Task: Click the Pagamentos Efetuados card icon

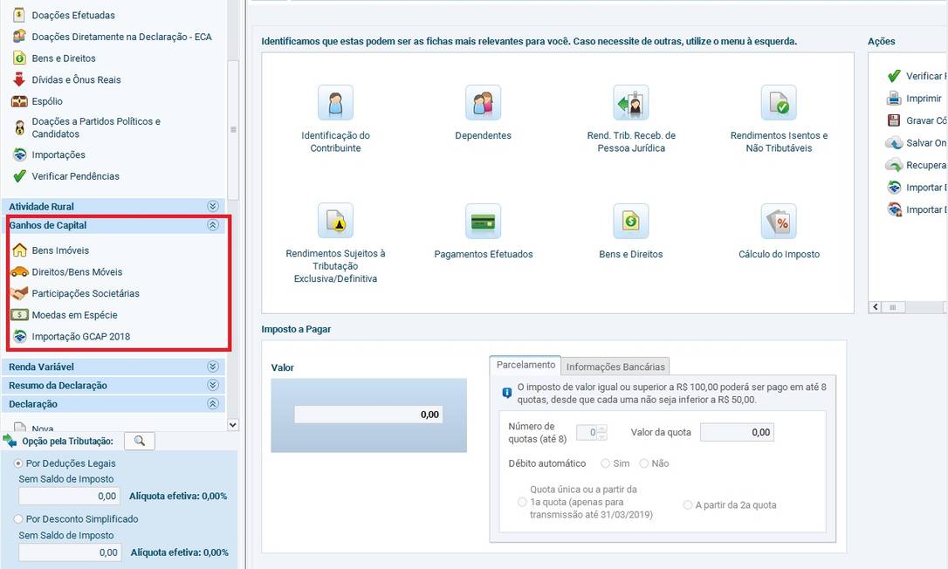Action: [x=483, y=222]
